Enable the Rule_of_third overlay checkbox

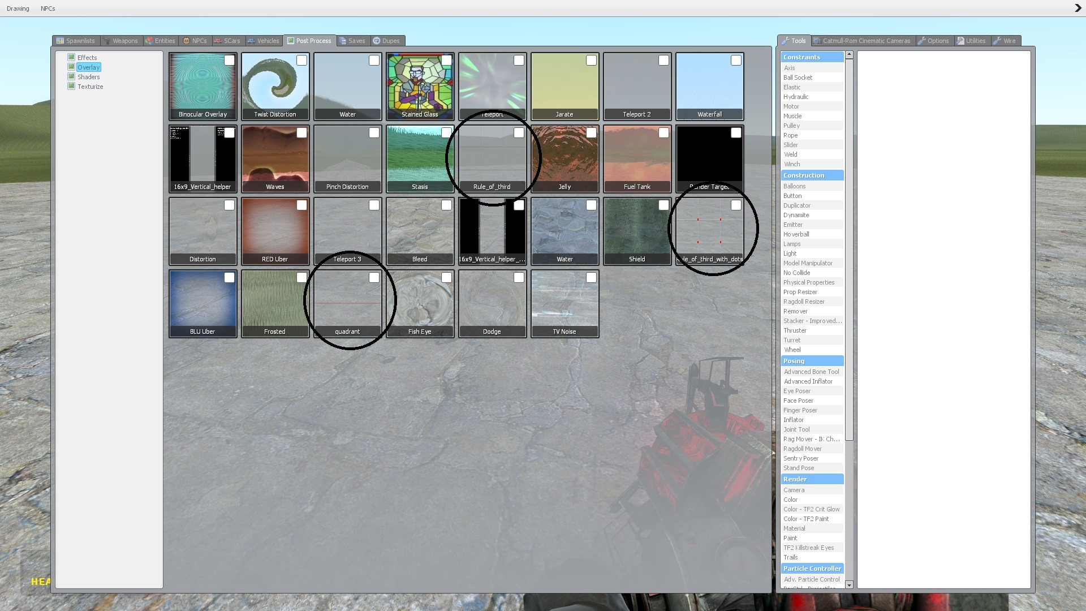[519, 133]
